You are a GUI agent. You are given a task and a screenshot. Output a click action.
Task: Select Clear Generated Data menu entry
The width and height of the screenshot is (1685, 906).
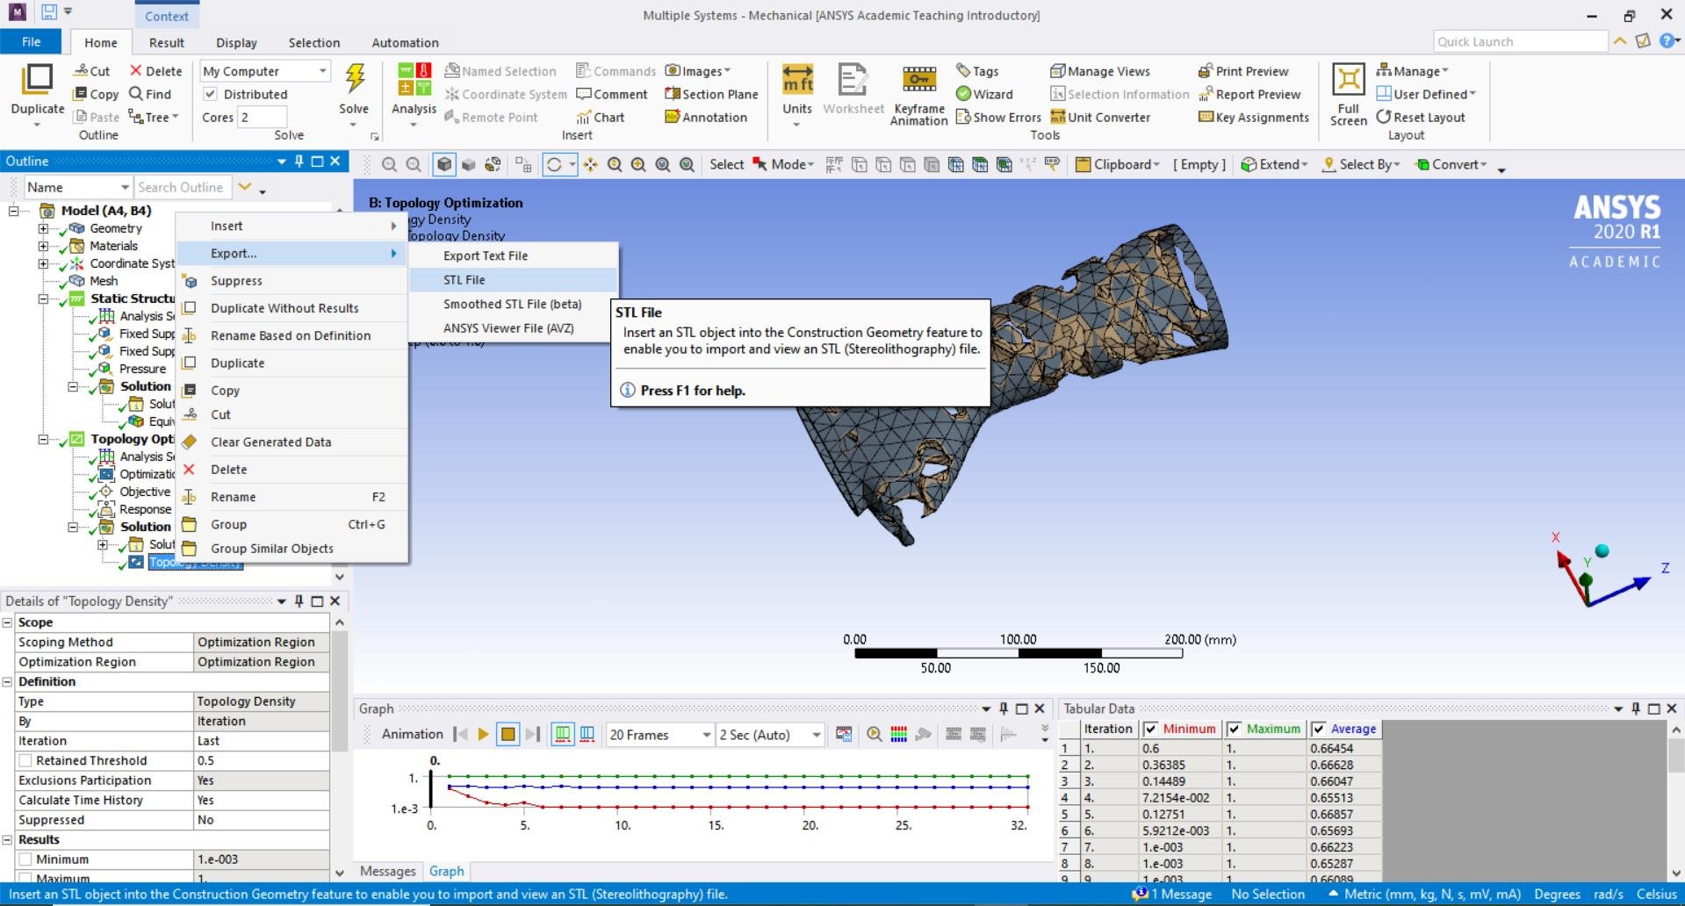click(x=292, y=442)
